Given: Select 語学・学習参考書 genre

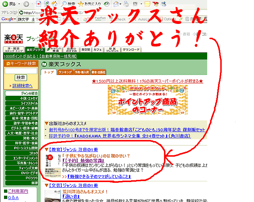Looking at the screenshot, I should point(21,123).
